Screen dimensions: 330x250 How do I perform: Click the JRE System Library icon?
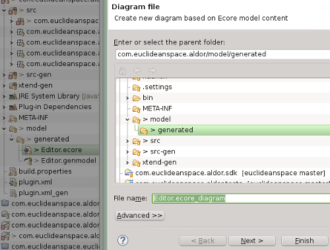[13, 97]
